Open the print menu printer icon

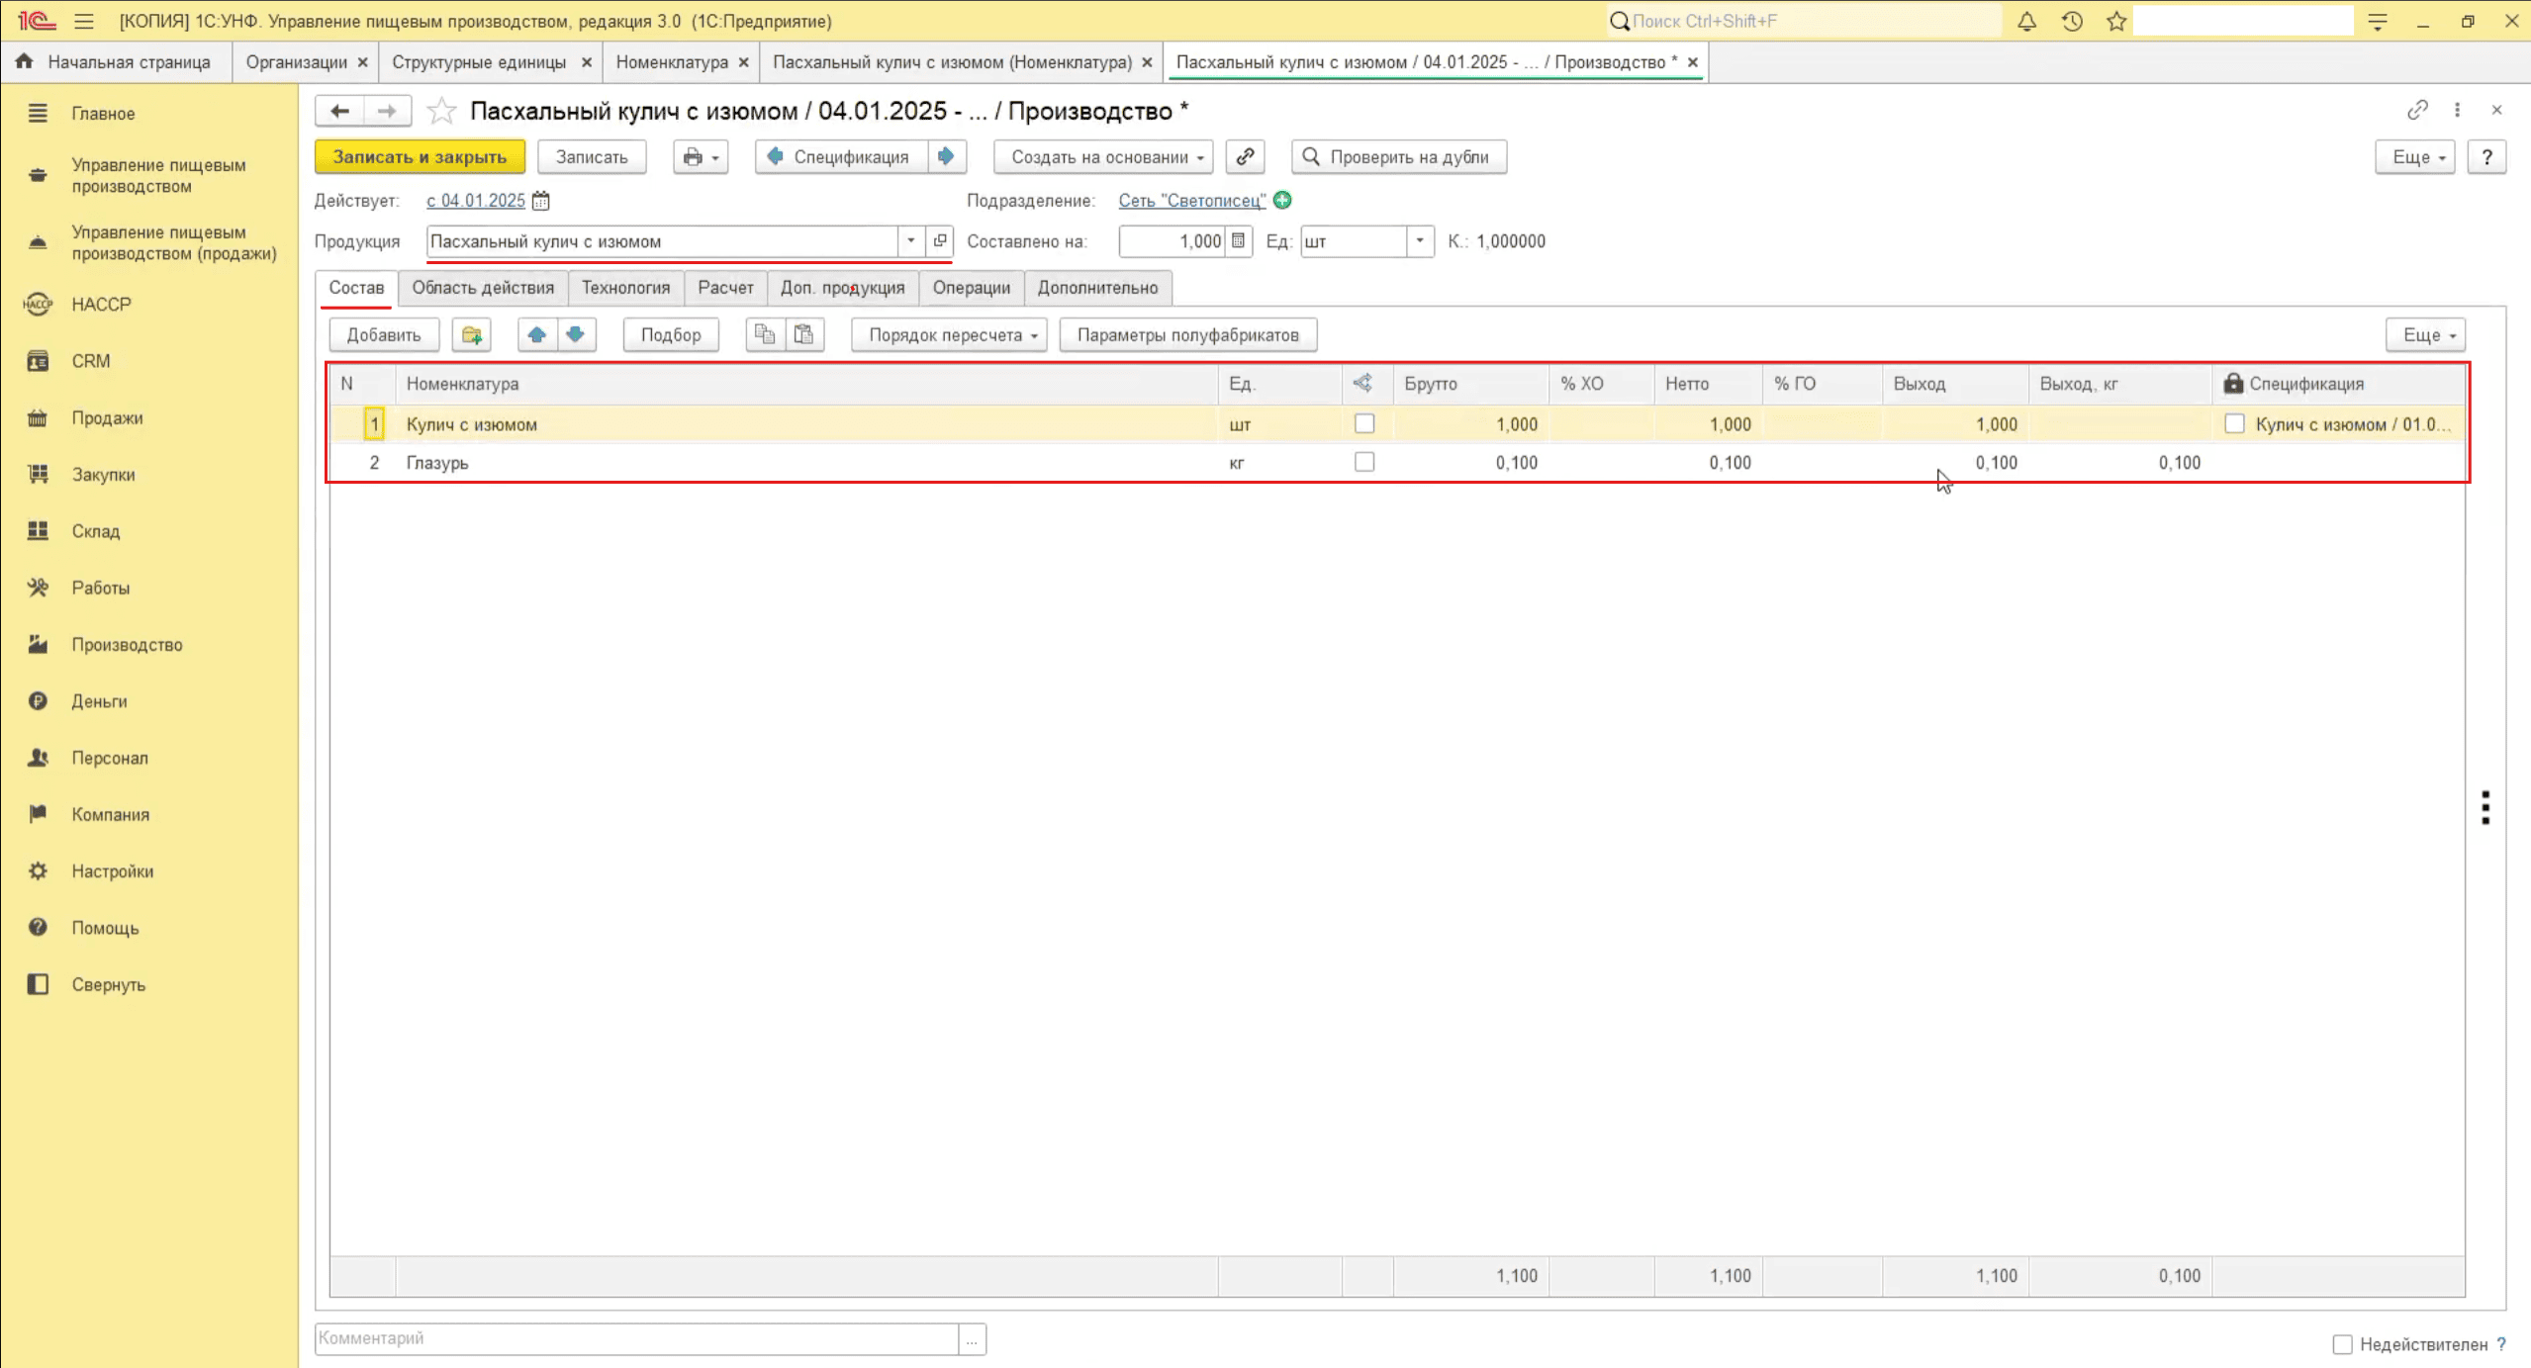[701, 157]
